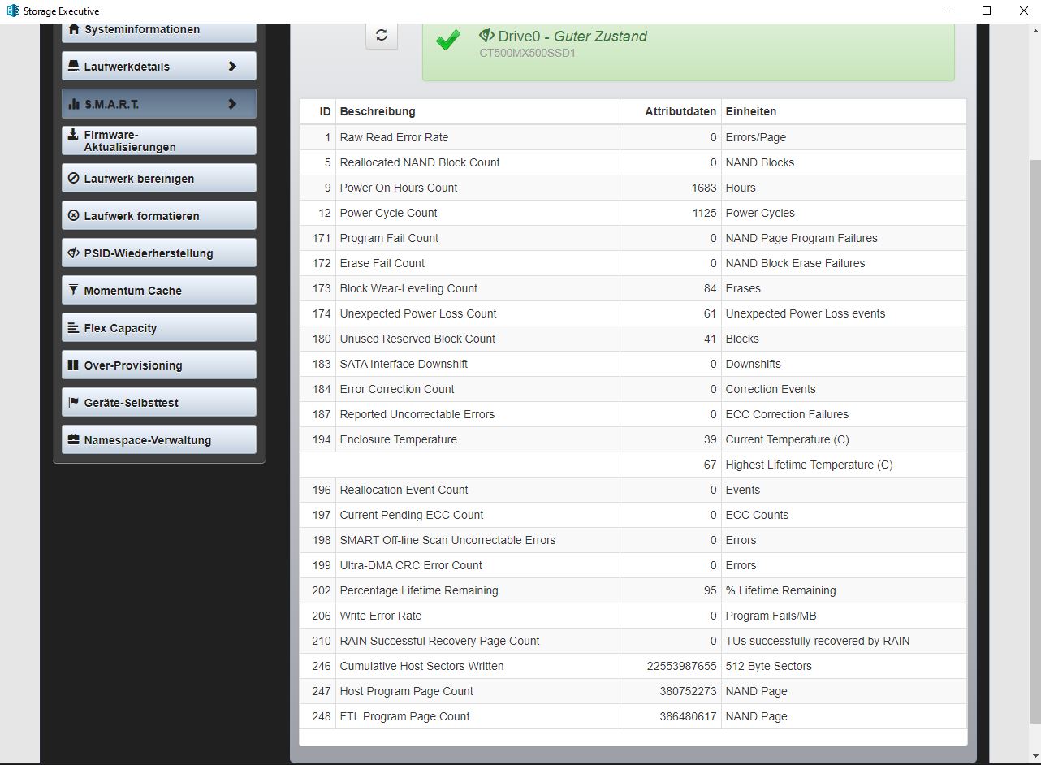The image size is (1041, 765).
Task: Open Systeminformationen from sidebar
Action: pyautogui.click(x=159, y=30)
